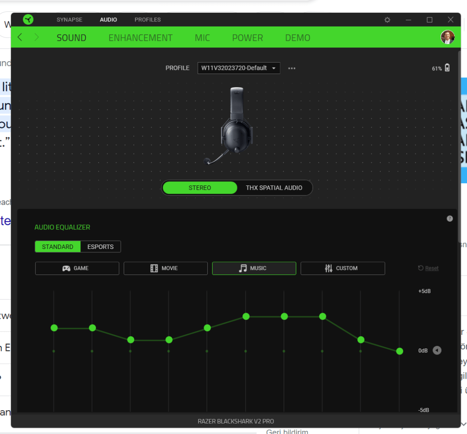Image resolution: width=467 pixels, height=434 pixels.
Task: Maximize the Razer Synapse window
Action: 430,20
